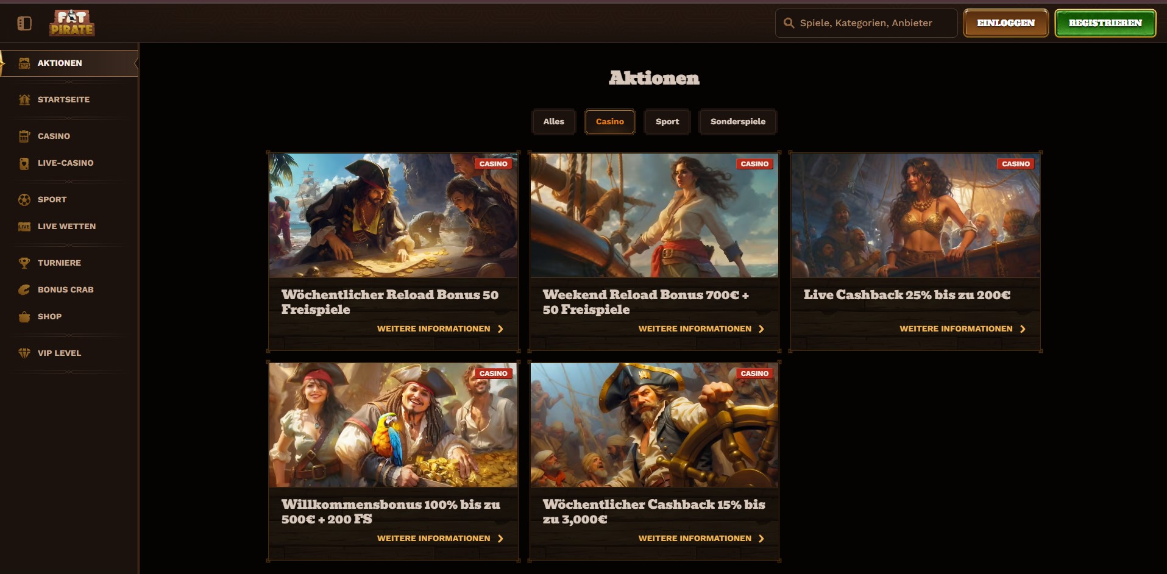Image resolution: width=1167 pixels, height=574 pixels.
Task: Collapse the sidebar with the panel toggle icon
Action: coord(24,23)
